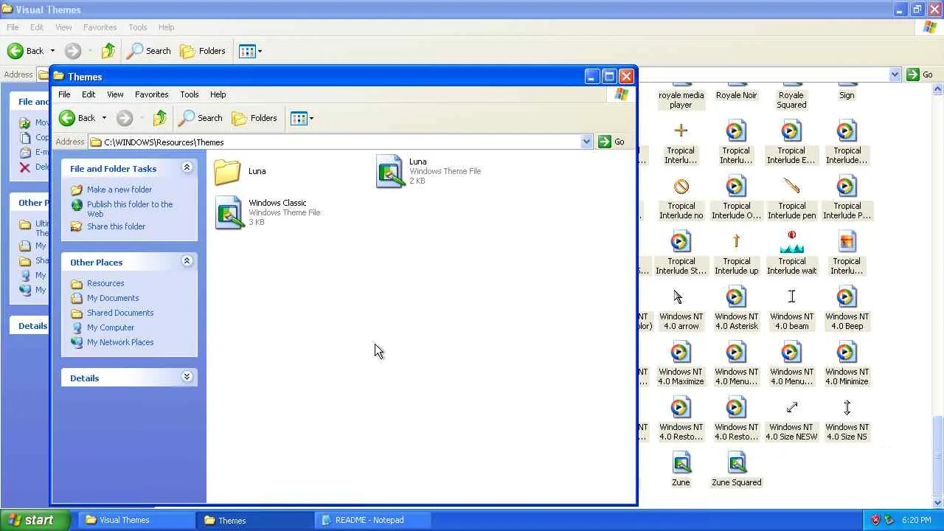This screenshot has height=531, width=944.
Task: Go Back in Visual Themes window
Action: tap(26, 51)
